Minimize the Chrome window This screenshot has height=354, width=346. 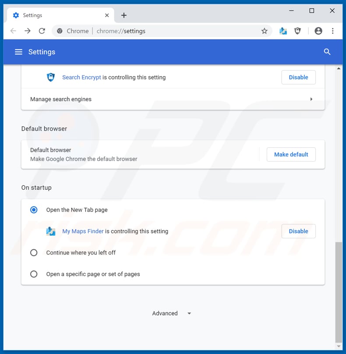click(291, 11)
